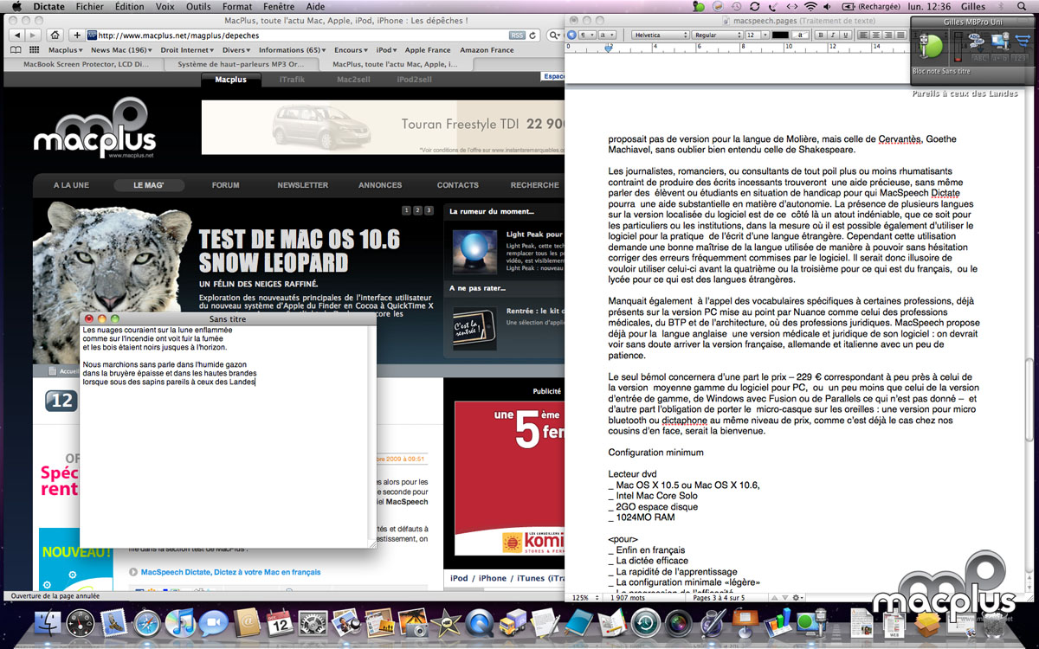Screen dimensions: 1039x649
Task: Add bookmark with the plus button
Action: pos(77,35)
